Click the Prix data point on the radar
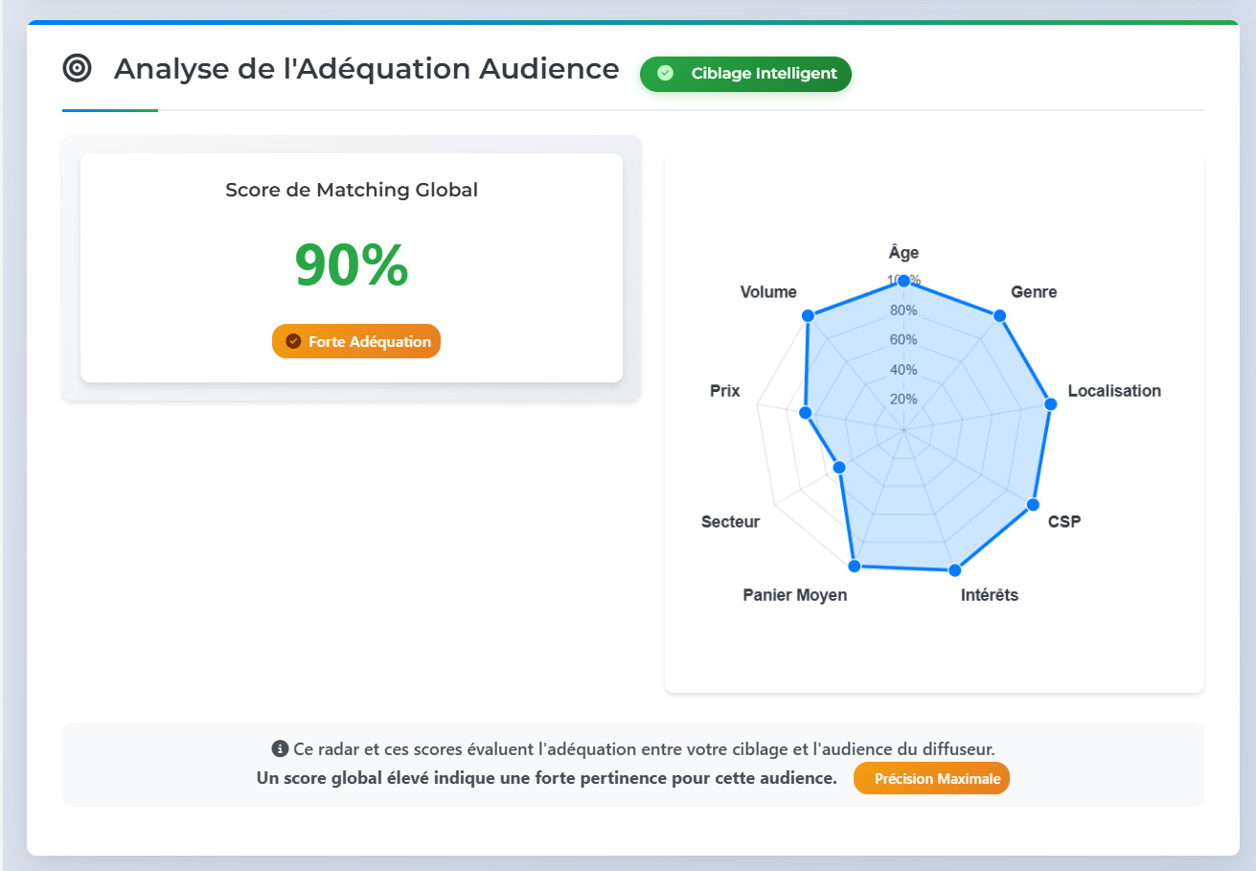The height and width of the screenshot is (871, 1256). [x=805, y=412]
